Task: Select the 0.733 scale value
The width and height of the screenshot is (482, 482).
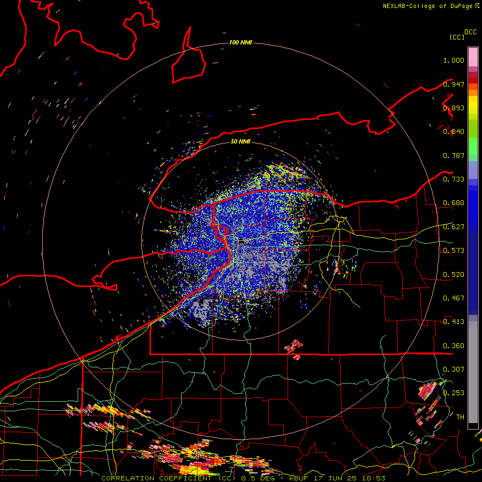Action: tap(454, 179)
